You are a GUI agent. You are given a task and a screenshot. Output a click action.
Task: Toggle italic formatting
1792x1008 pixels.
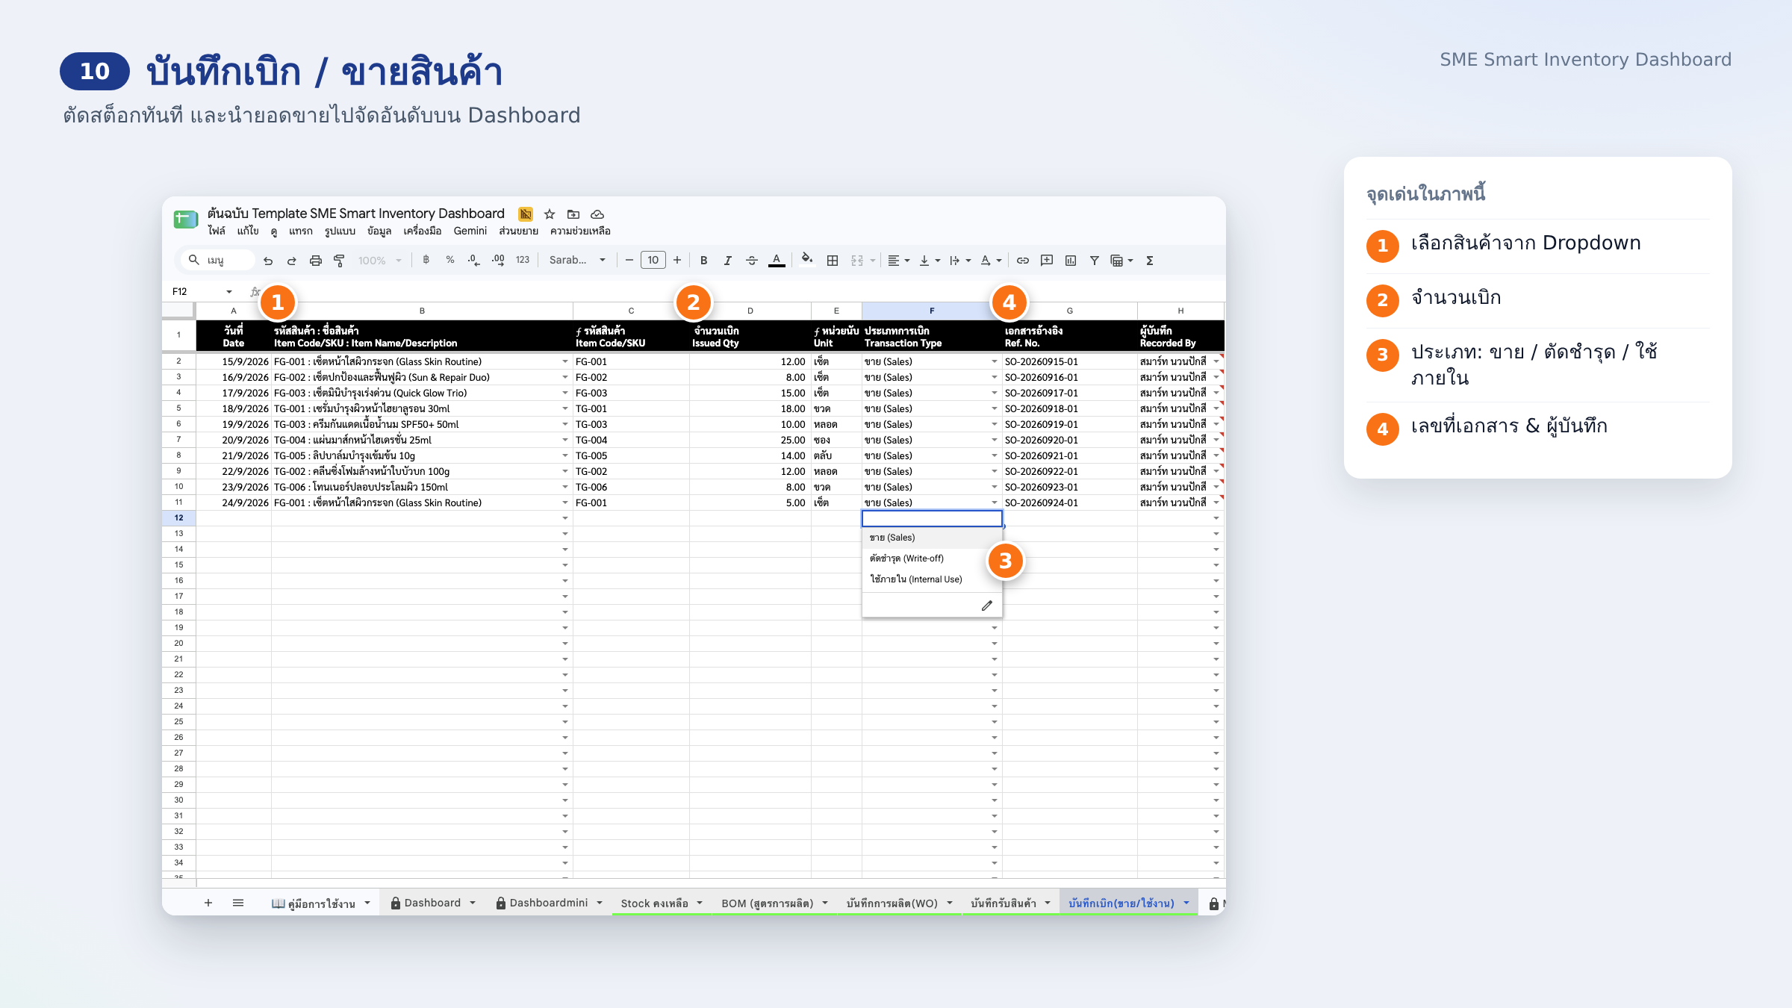(727, 261)
